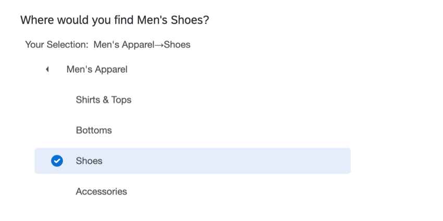Click the Men's Apparel parent category label

[97, 69]
